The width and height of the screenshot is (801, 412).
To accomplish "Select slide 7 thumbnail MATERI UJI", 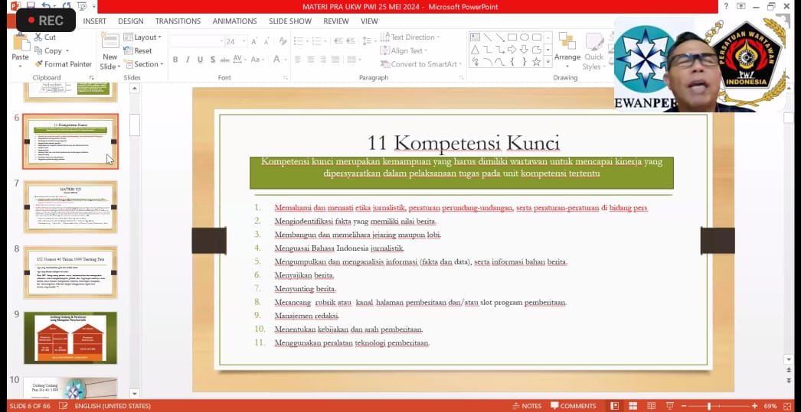I will click(70, 206).
